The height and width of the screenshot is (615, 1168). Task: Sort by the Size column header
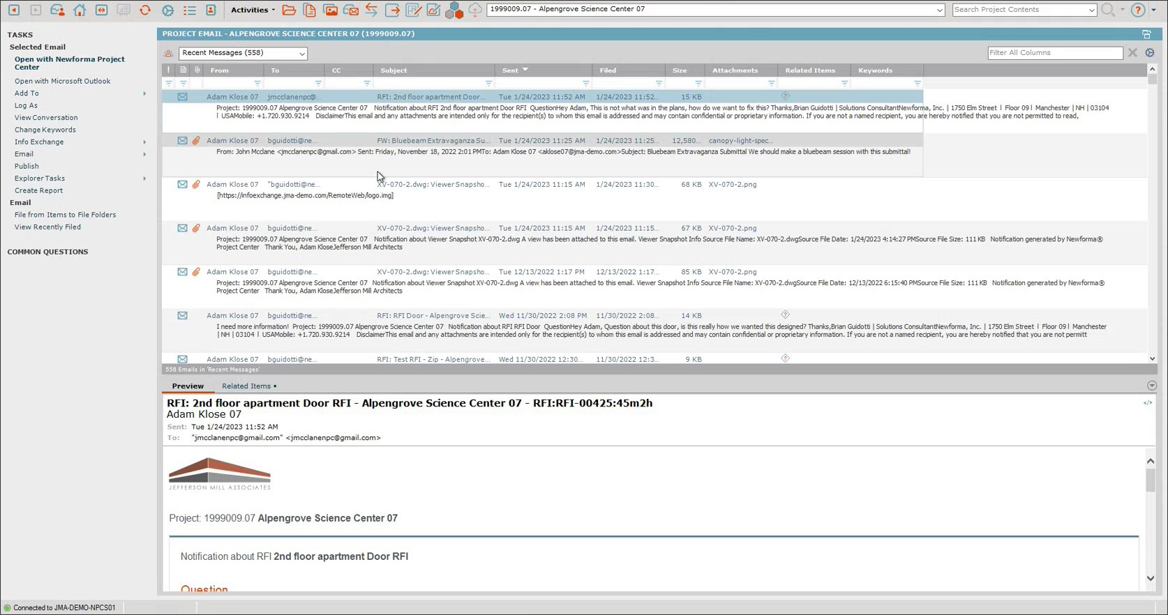684,70
